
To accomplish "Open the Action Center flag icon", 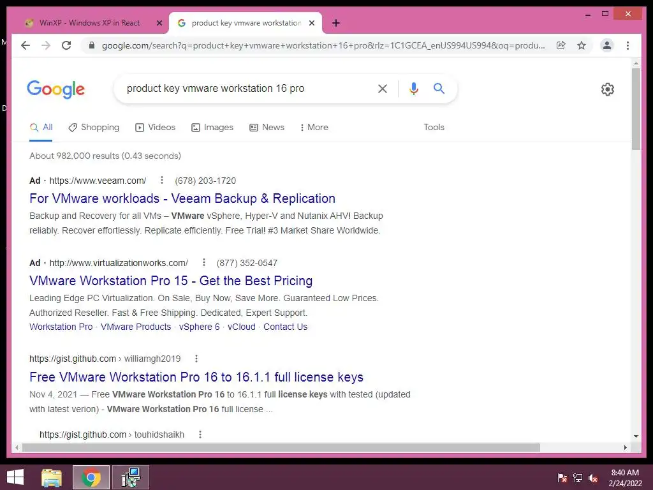I will pyautogui.click(x=562, y=478).
